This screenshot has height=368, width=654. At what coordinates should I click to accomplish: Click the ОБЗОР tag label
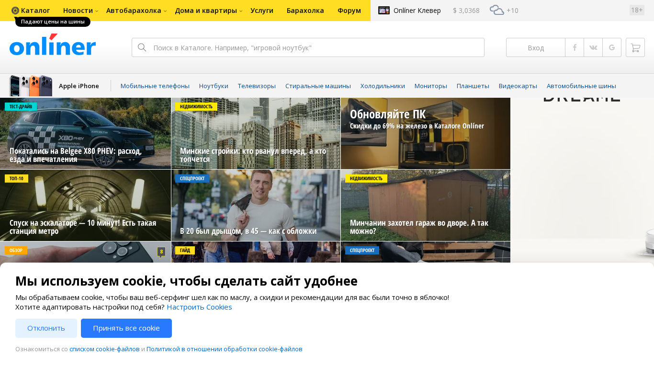pyautogui.click(x=16, y=250)
